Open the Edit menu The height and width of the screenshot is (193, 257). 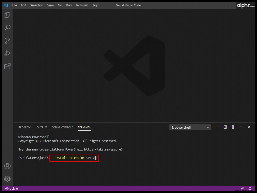[23, 5]
